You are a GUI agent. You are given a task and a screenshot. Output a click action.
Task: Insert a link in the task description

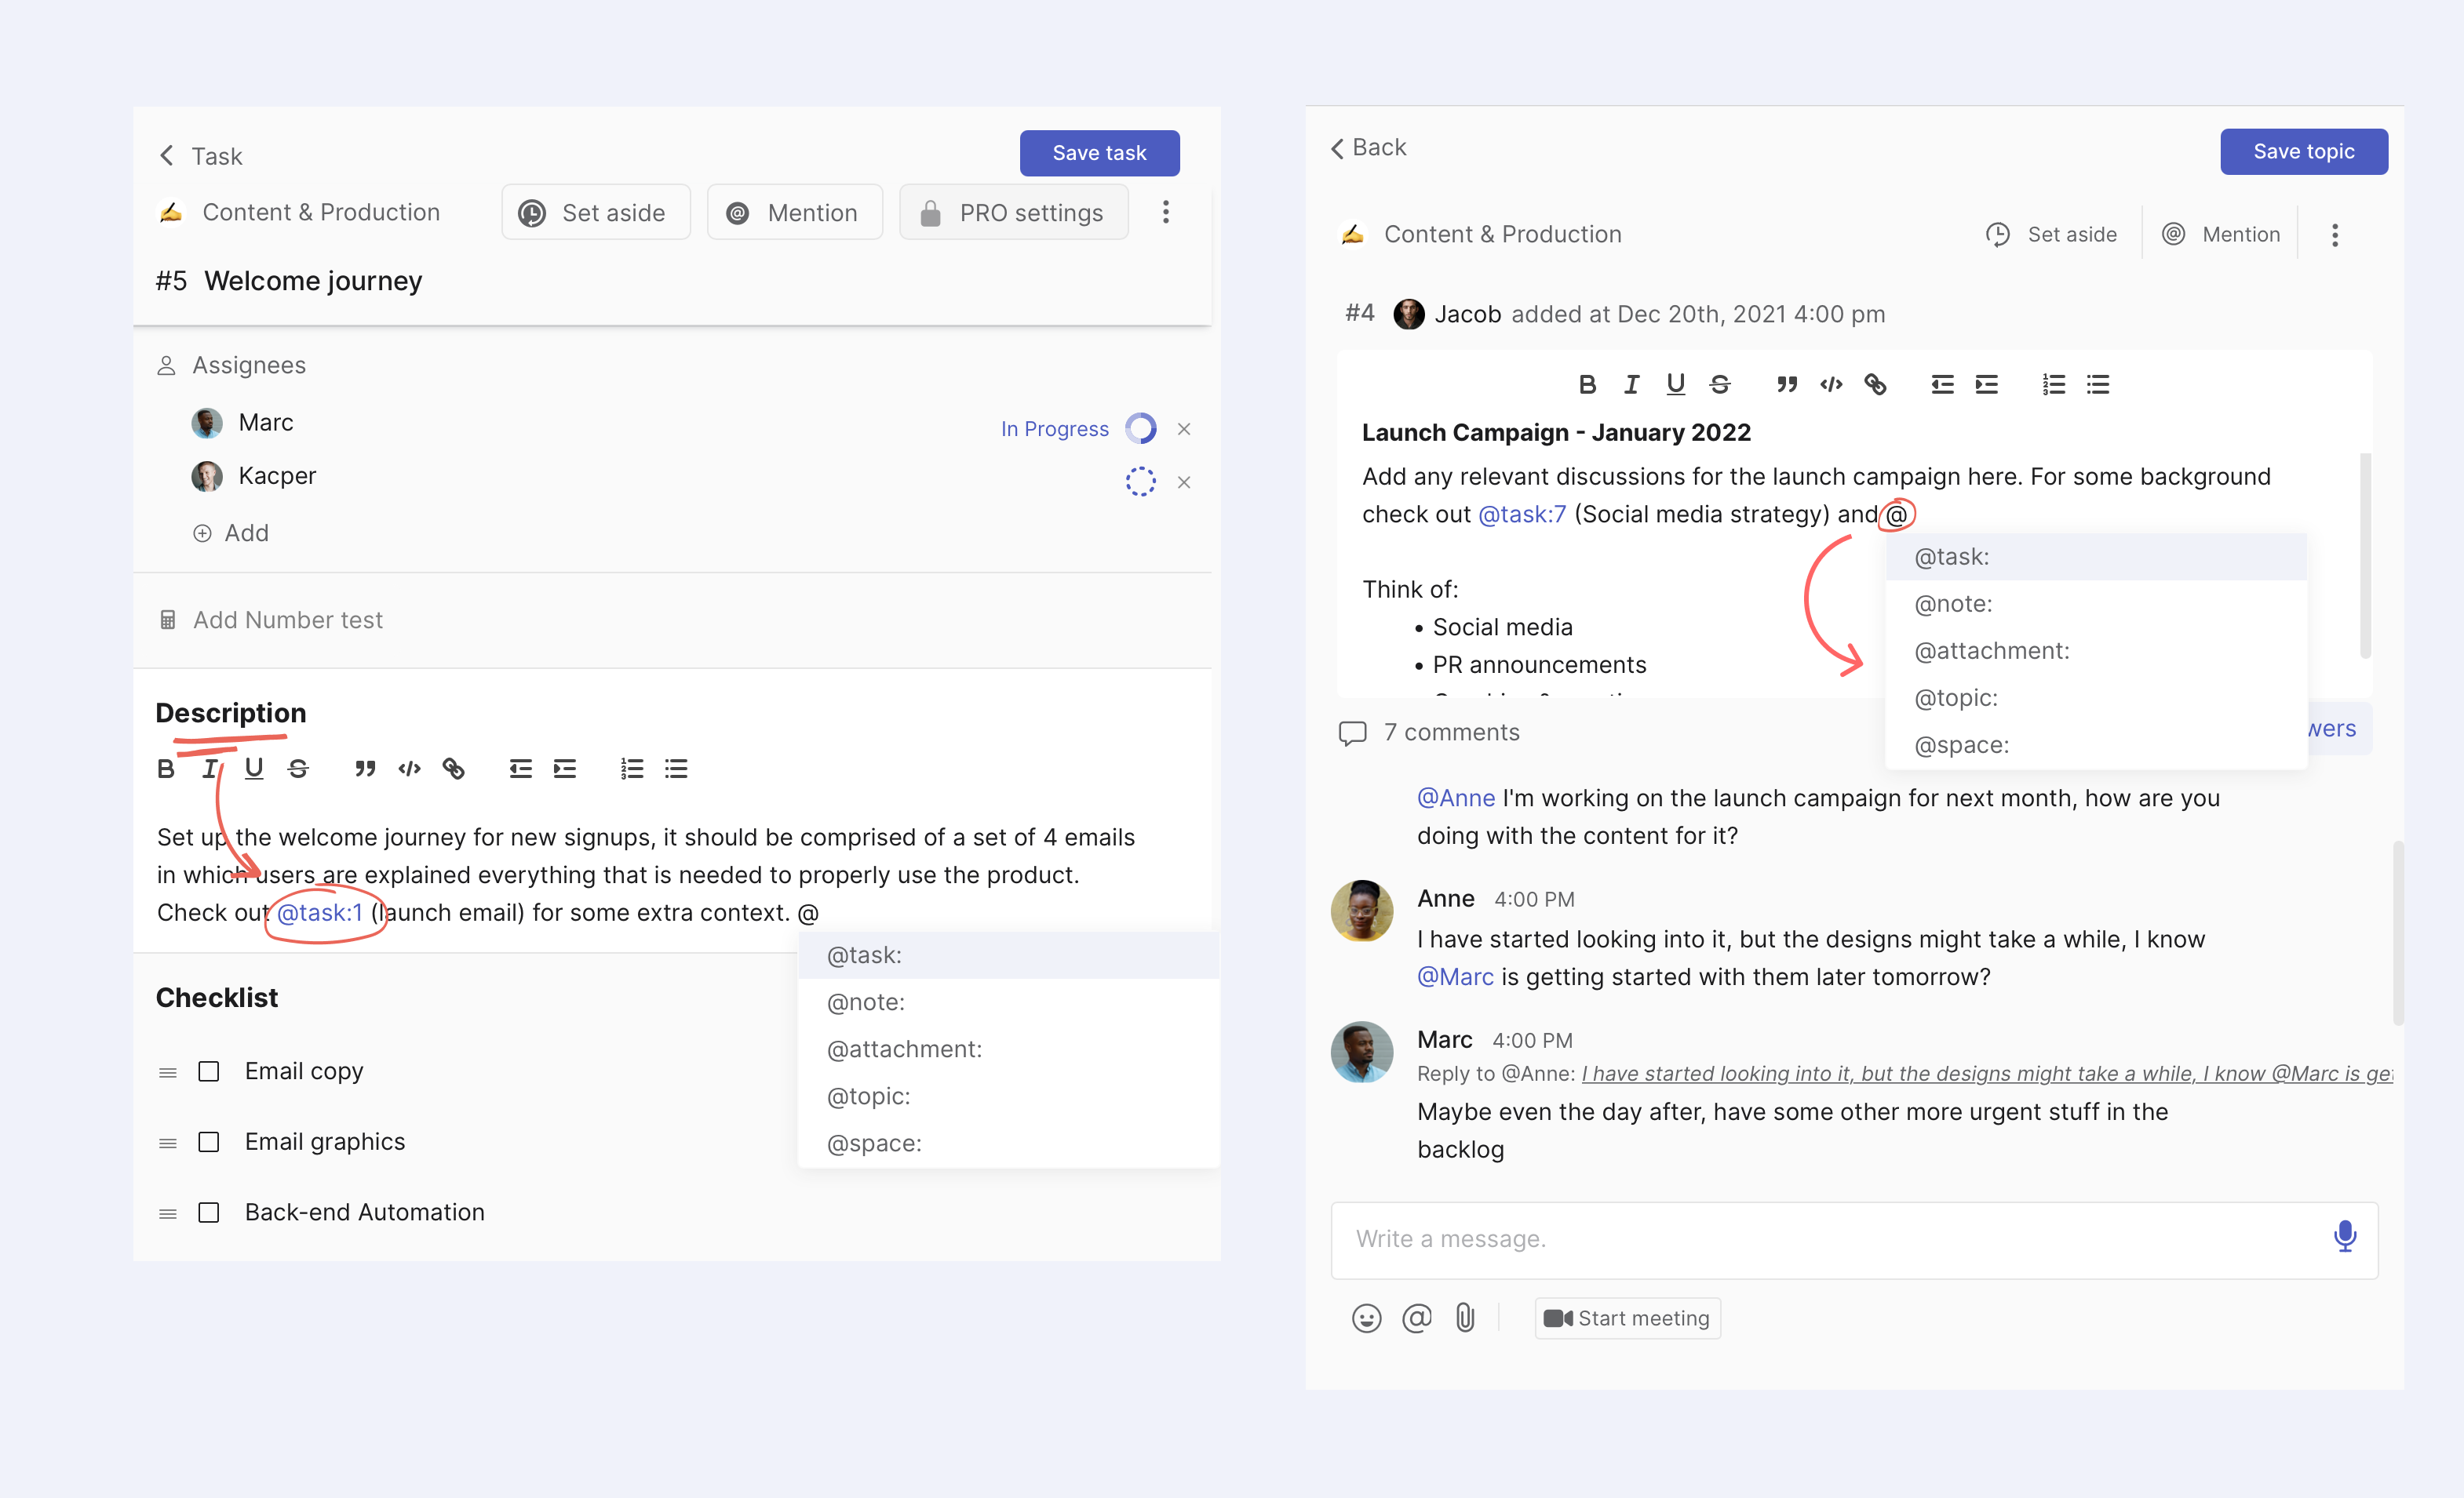click(x=454, y=769)
